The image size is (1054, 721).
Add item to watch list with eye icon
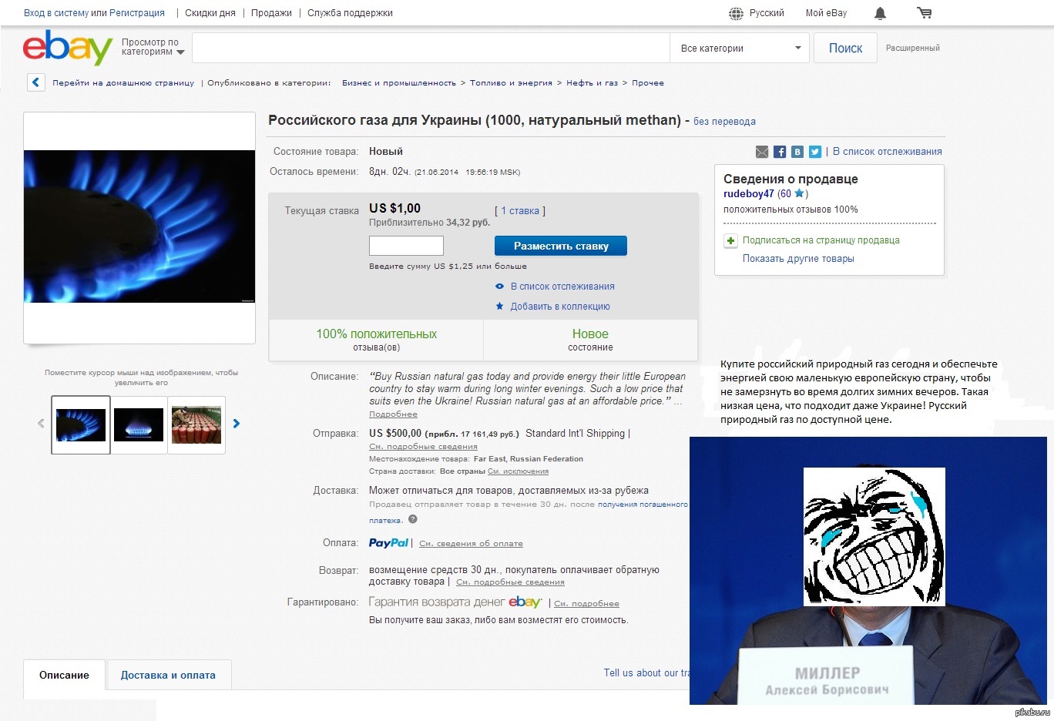(499, 287)
